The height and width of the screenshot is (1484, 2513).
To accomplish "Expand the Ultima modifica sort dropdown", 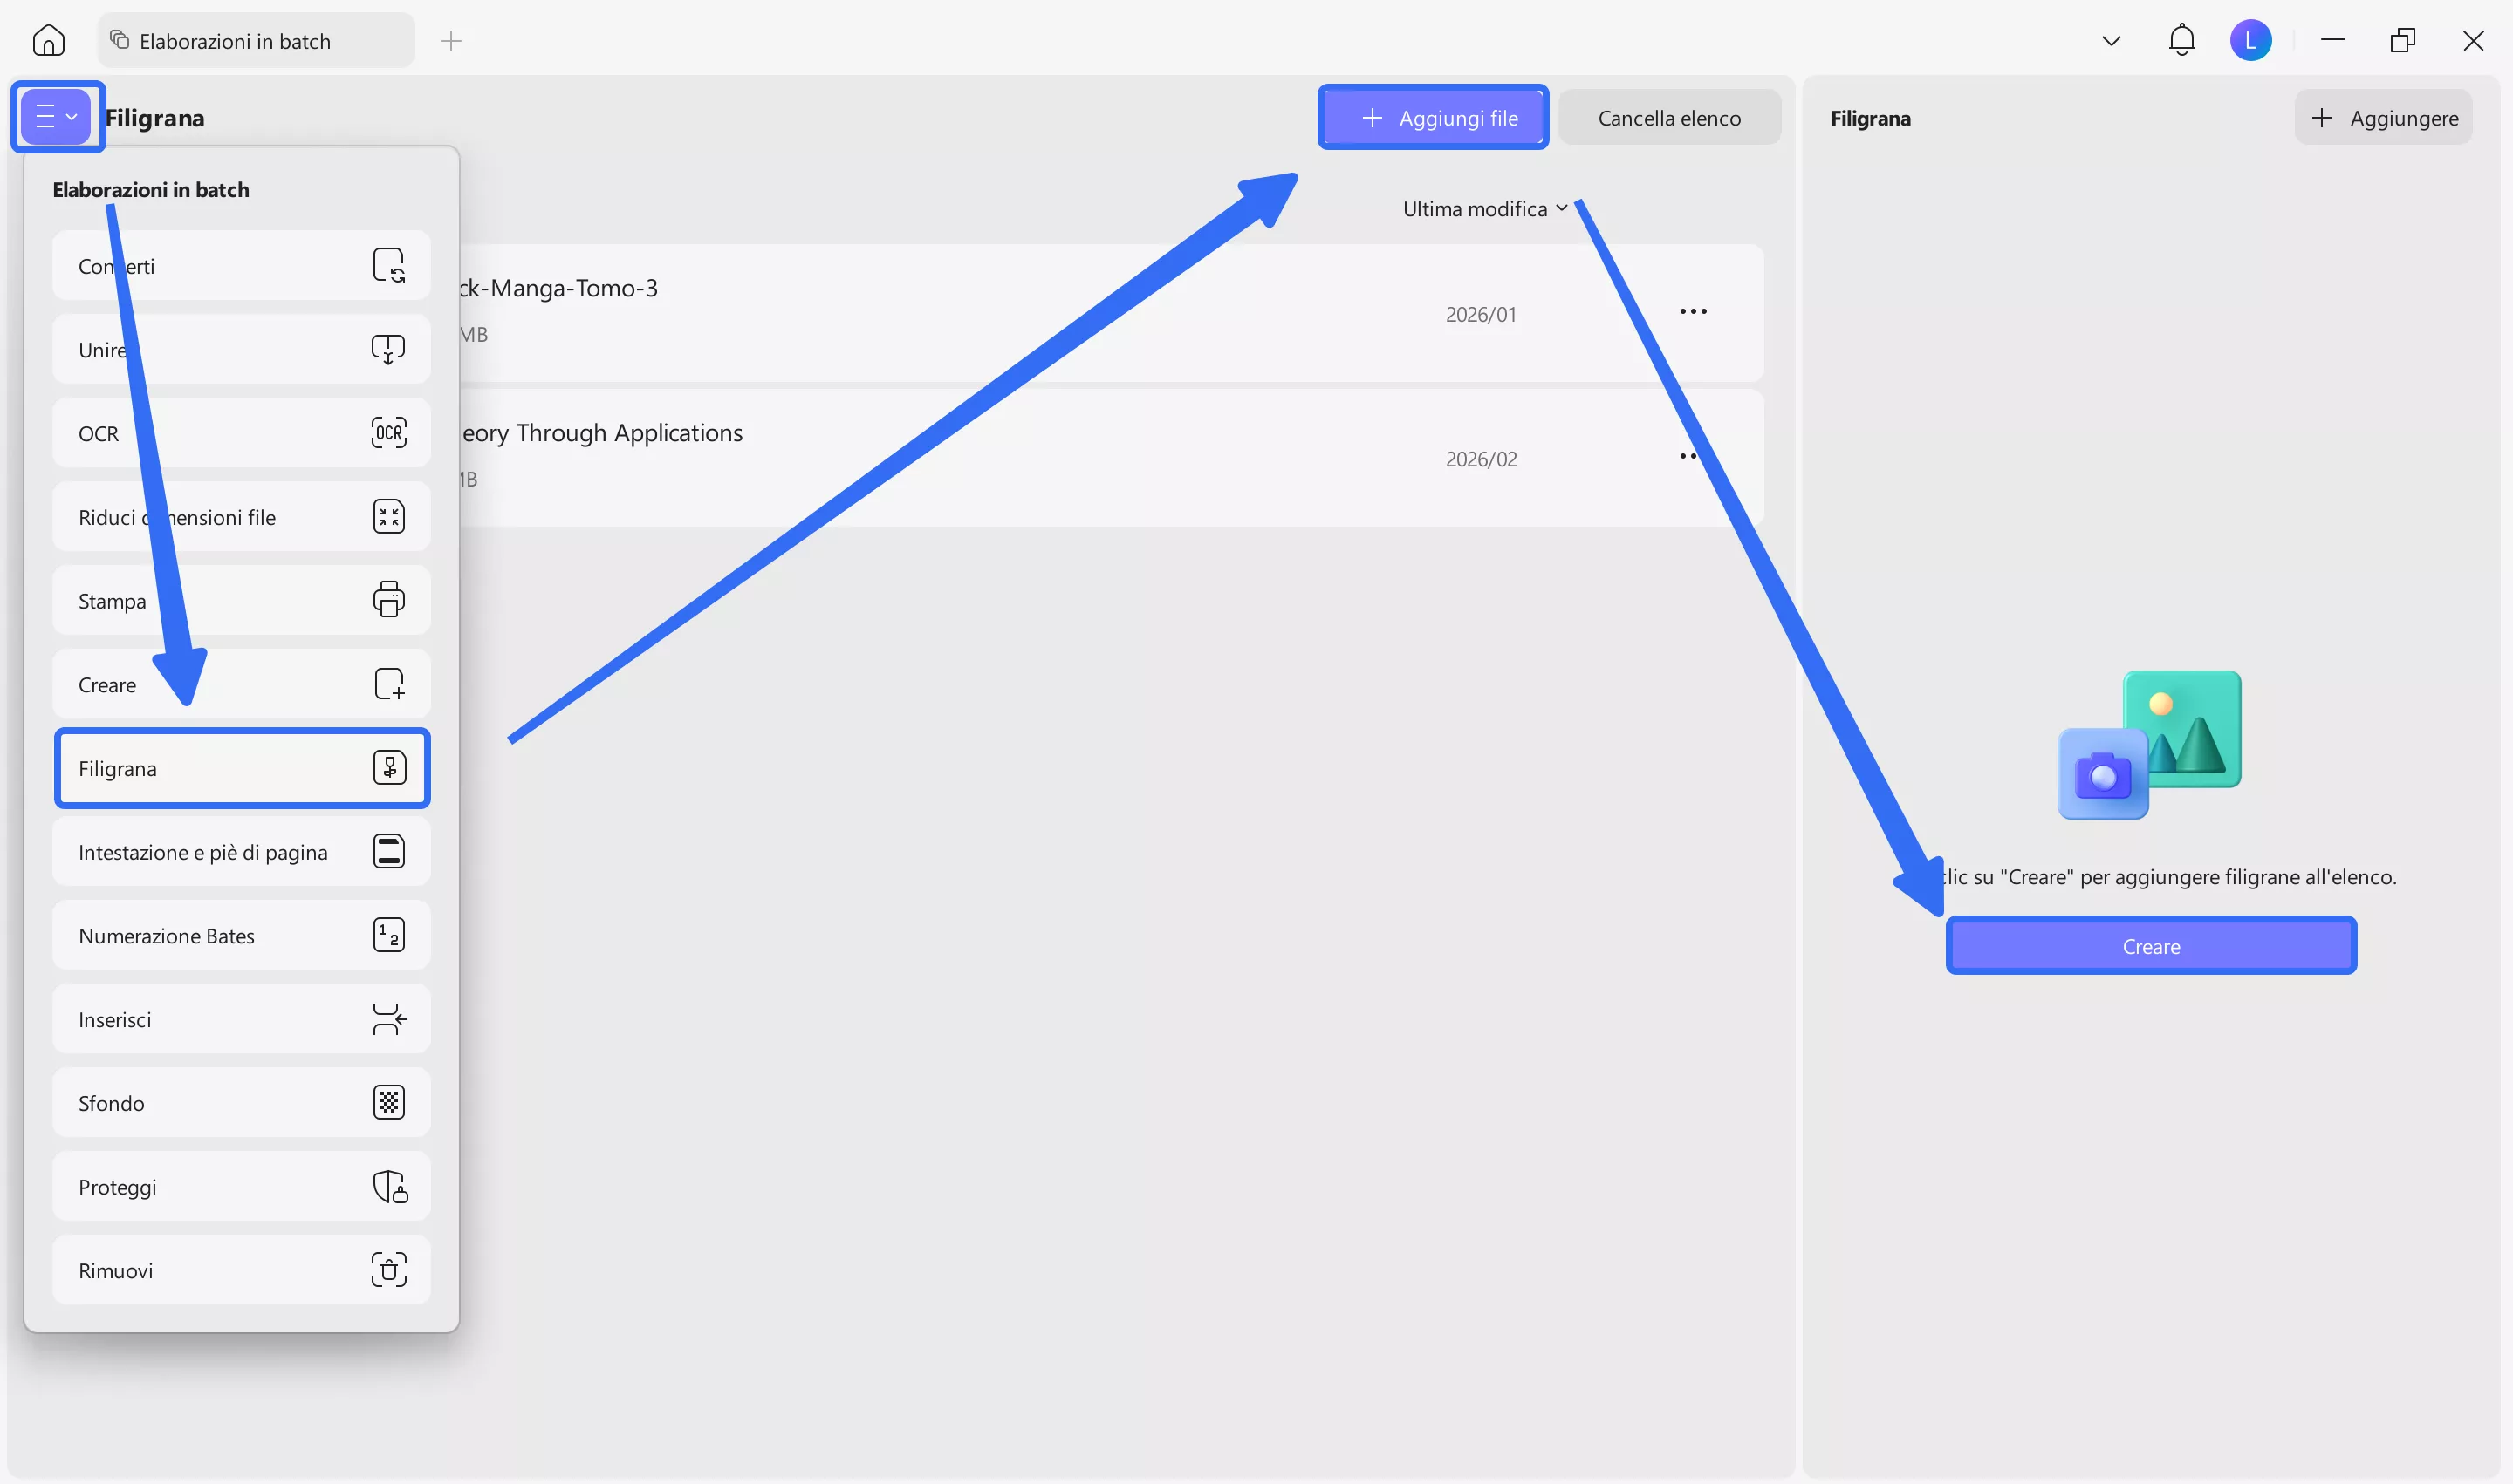I will [x=1484, y=209].
